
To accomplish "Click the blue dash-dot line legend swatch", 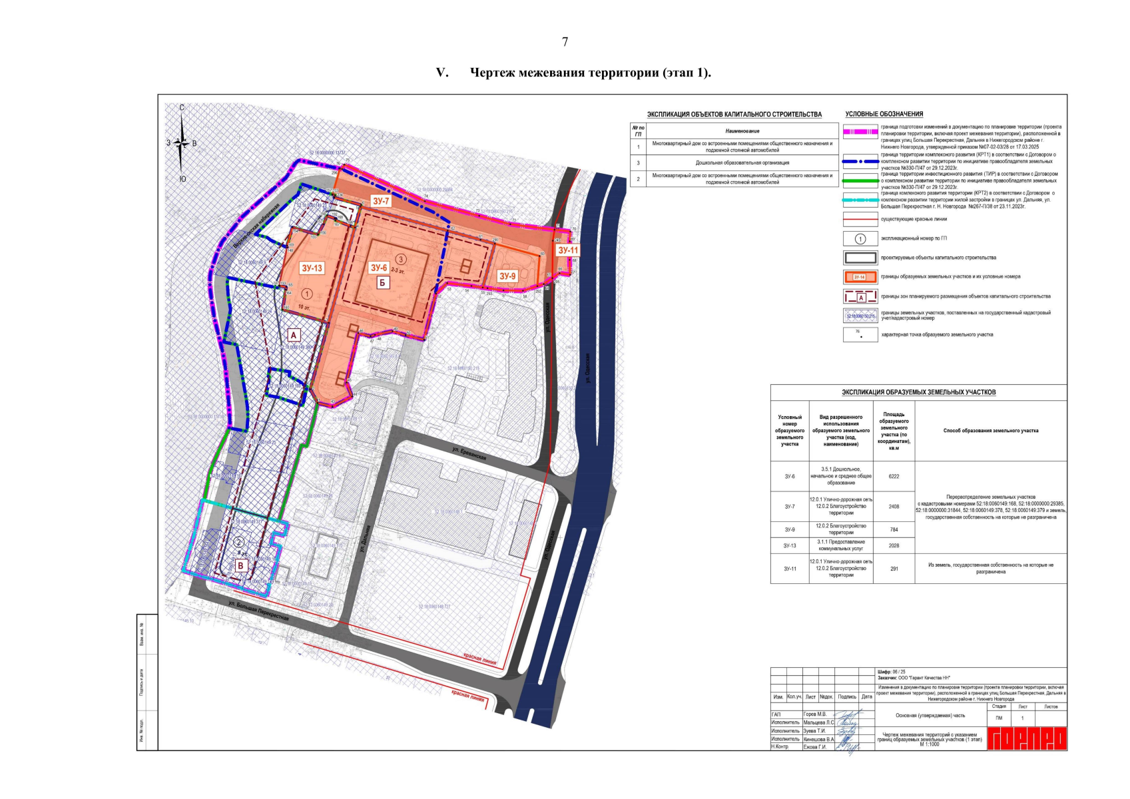I will pos(860,161).
